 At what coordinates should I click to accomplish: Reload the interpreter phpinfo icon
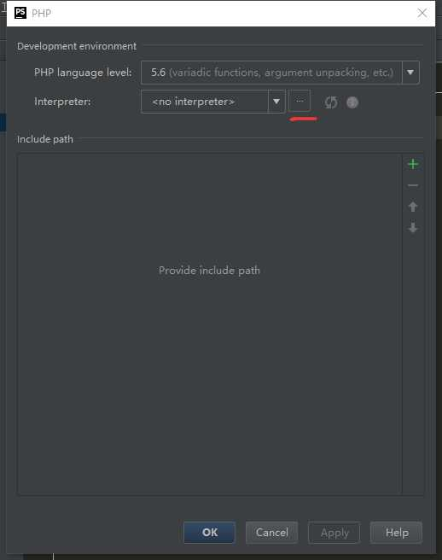pos(331,102)
